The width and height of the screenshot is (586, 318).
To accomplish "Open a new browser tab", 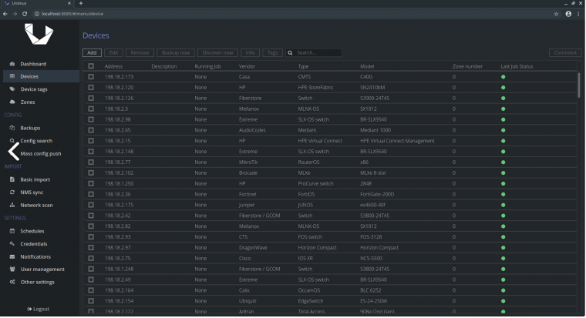I will 81,3.
